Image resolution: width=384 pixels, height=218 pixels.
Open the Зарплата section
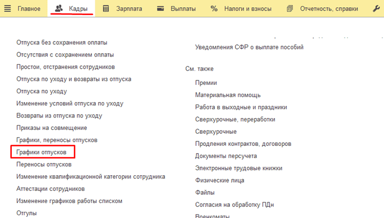tap(129, 9)
